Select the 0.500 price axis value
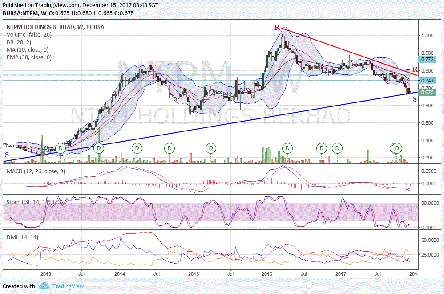444x294 pixels. coord(428,123)
